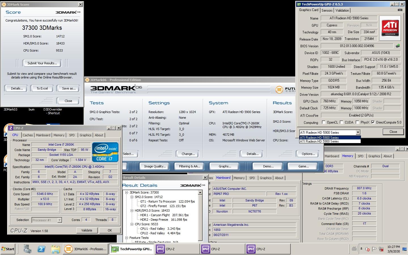Show hidden tray icons arrow

pyautogui.click(x=361, y=249)
